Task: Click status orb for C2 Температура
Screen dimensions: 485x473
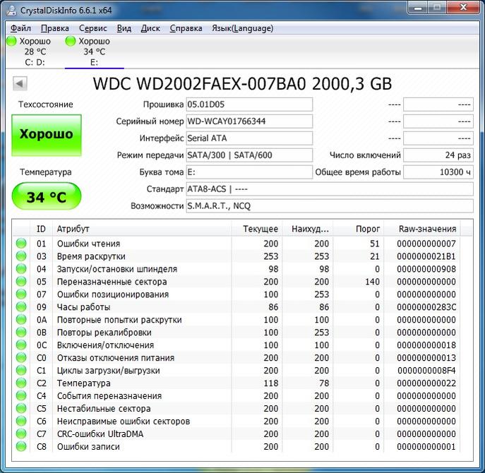Action: click(x=21, y=383)
